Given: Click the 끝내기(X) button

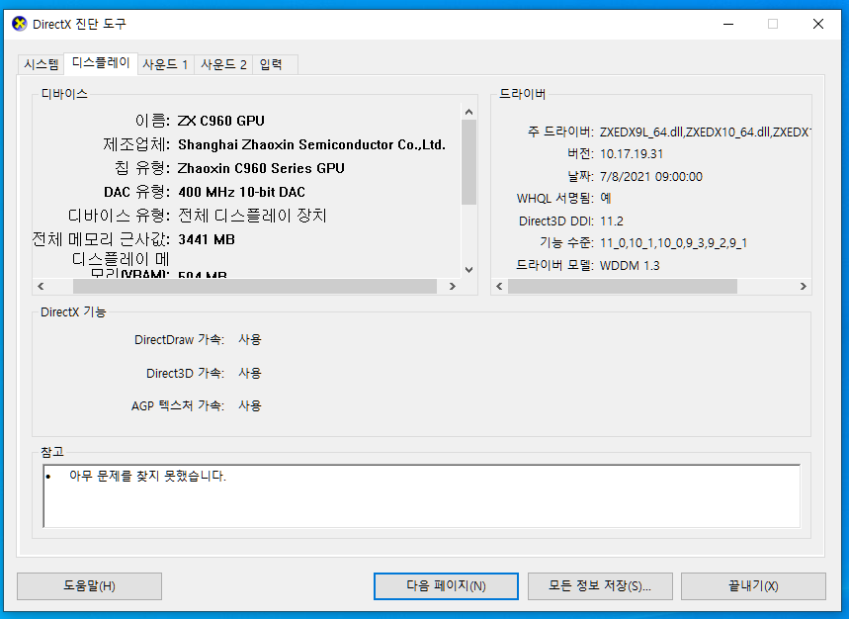Looking at the screenshot, I should [x=753, y=586].
